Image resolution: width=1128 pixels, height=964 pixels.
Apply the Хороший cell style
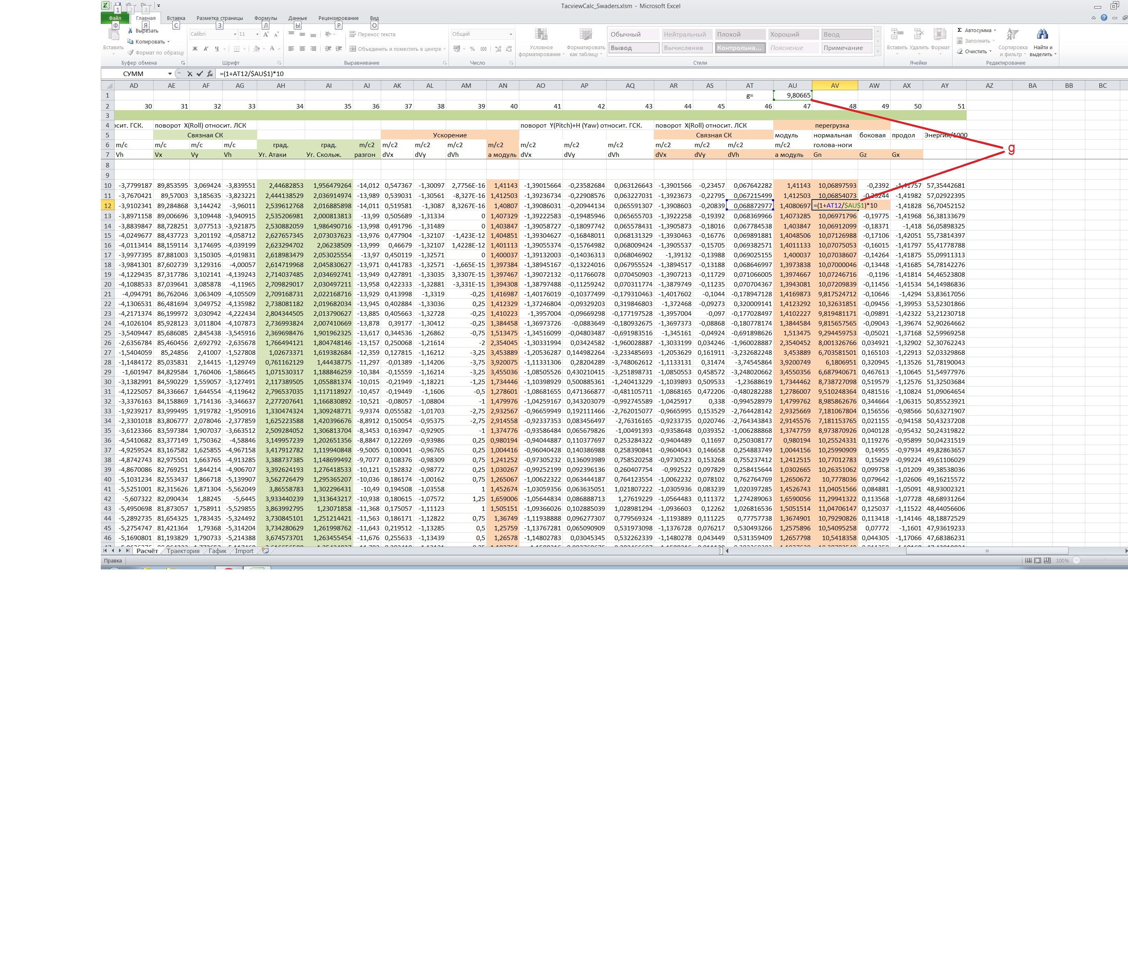793,34
